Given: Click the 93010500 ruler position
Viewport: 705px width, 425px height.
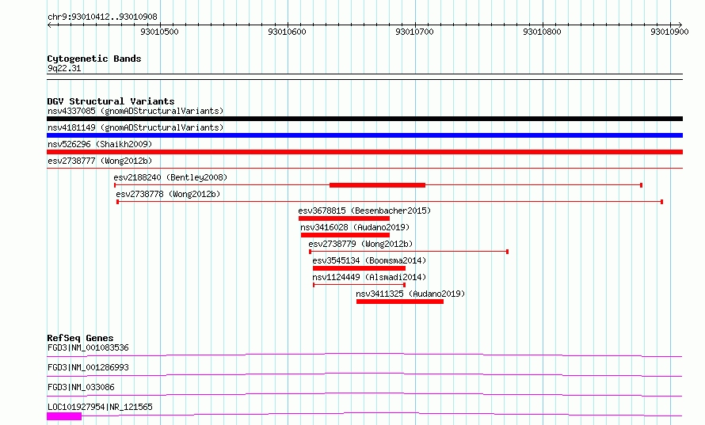Looking at the screenshot, I should coord(159,32).
